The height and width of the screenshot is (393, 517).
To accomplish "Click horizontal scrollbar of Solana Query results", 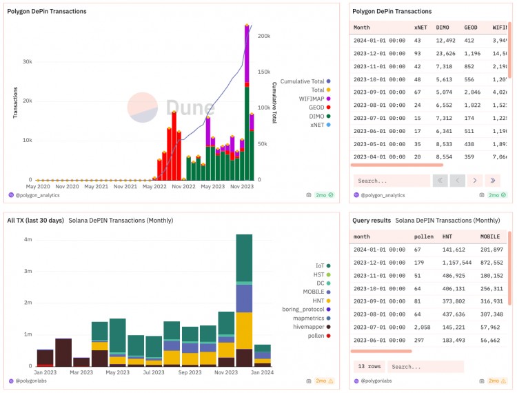I will pos(381,351).
